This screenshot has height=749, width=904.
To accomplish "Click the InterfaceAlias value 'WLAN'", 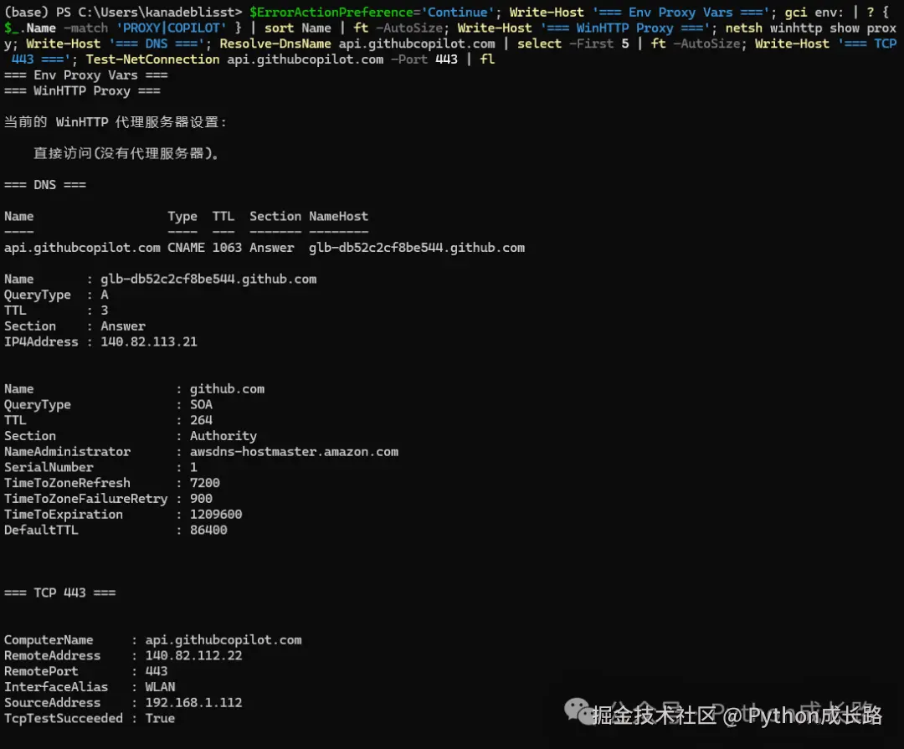I will click(x=160, y=687).
